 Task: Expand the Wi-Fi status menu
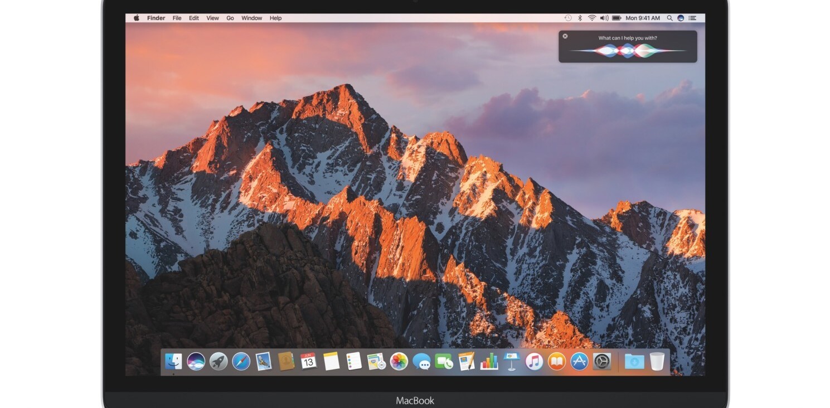tap(591, 18)
